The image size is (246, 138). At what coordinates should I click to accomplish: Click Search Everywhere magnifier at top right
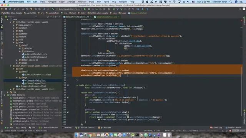click(240, 9)
